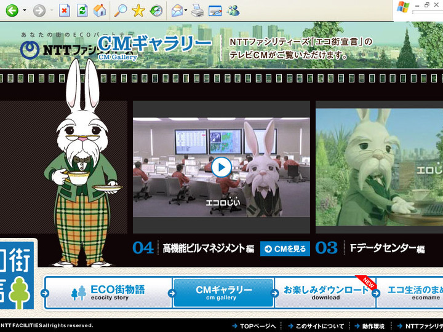Open browsing History icon
Image resolution: width=443 pixels, height=332 pixels.
click(156, 10)
